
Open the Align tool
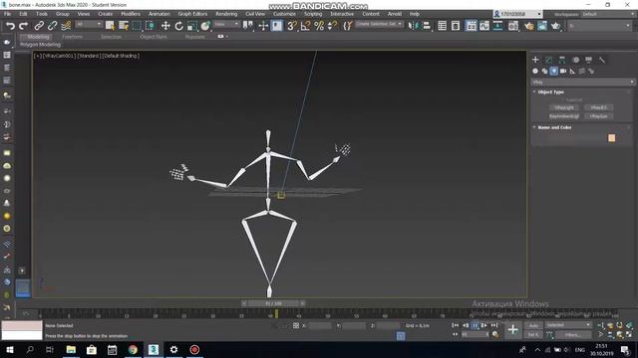[426, 26]
